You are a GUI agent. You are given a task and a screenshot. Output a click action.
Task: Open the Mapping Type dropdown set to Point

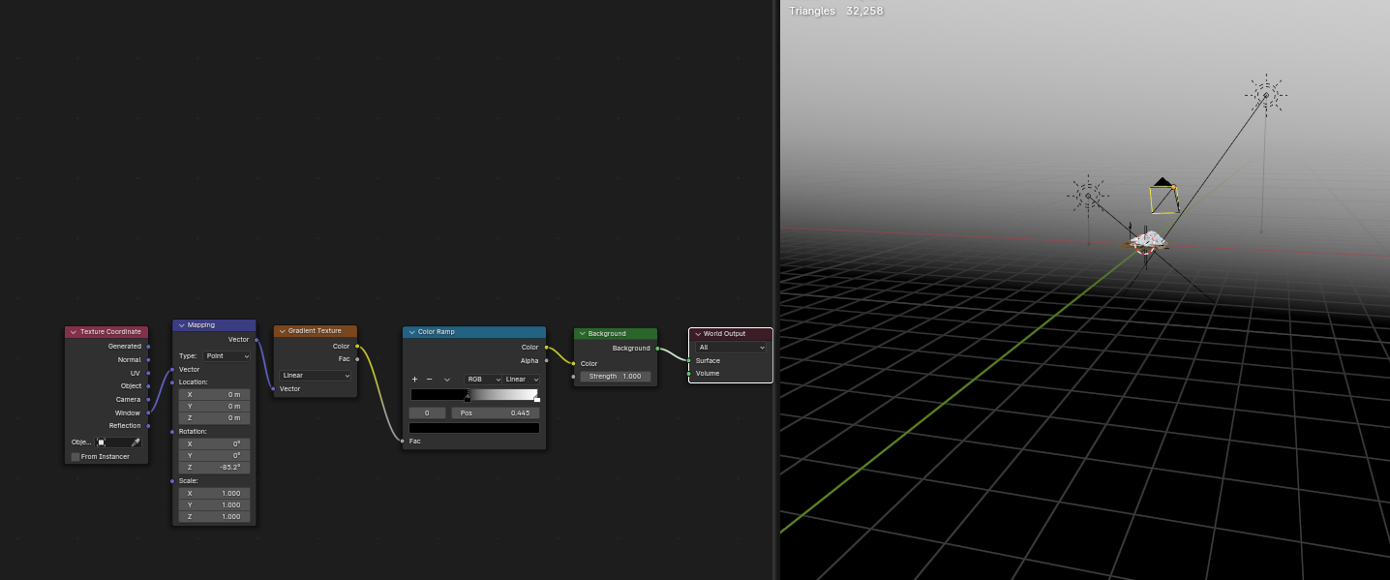pyautogui.click(x=227, y=356)
